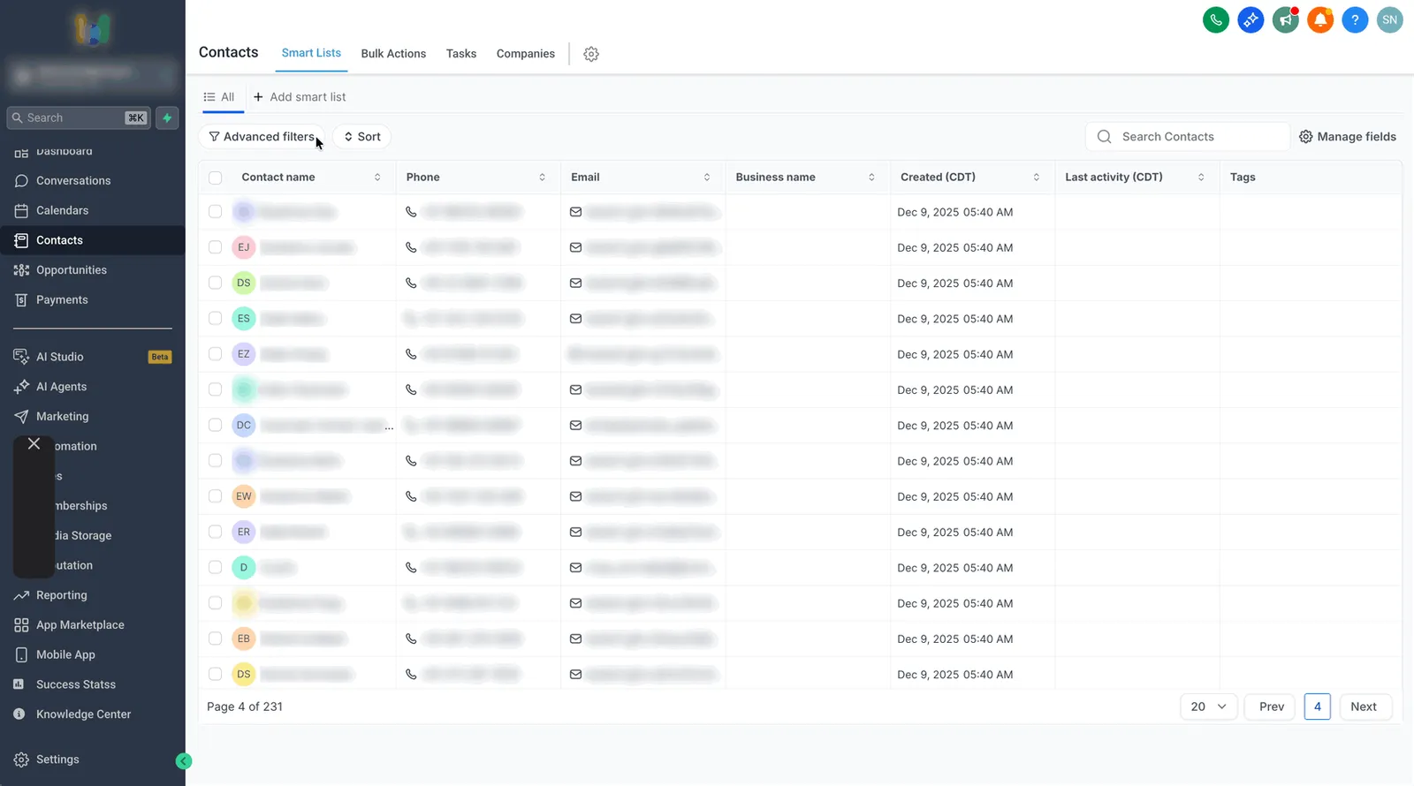Tick the EZ contact row checkbox
This screenshot has width=1414, height=786.
click(215, 354)
